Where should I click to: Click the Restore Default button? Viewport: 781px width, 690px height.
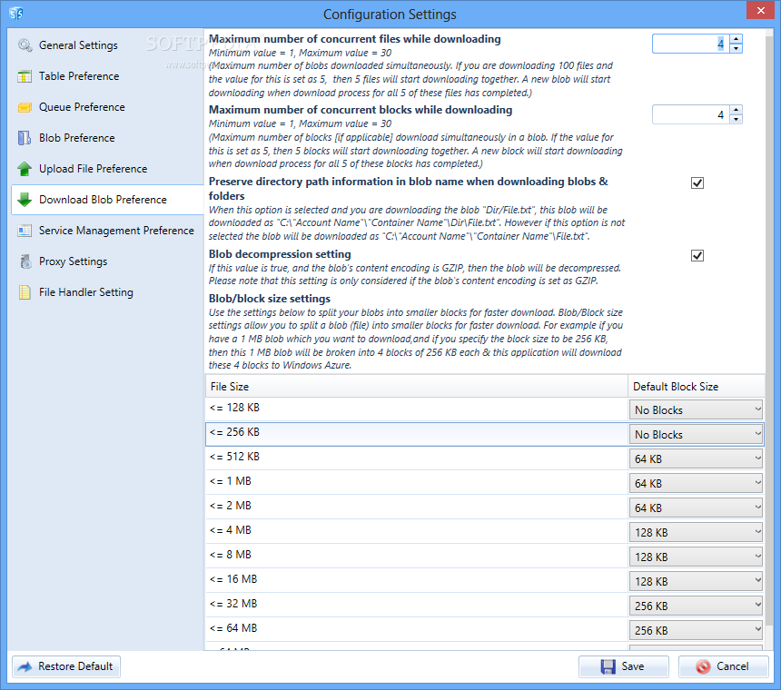point(66,666)
